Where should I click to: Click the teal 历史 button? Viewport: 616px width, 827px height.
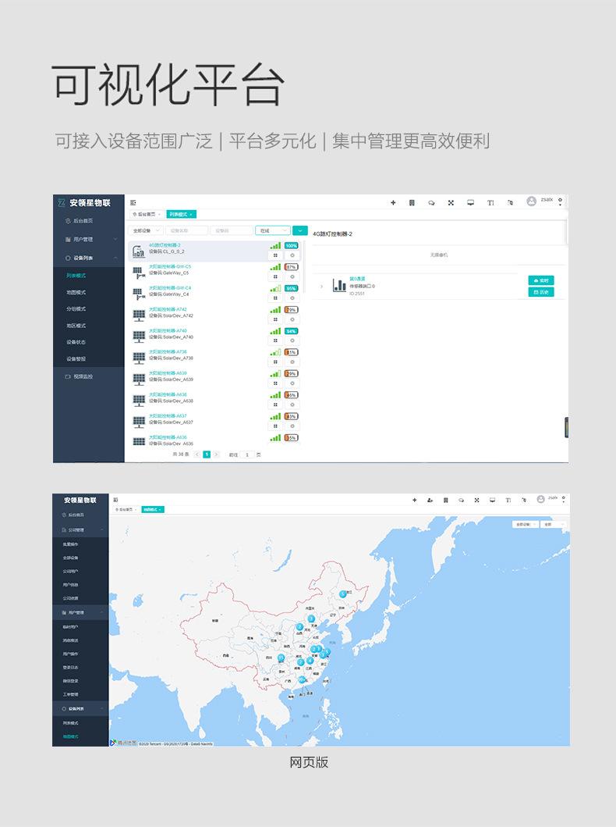point(541,292)
